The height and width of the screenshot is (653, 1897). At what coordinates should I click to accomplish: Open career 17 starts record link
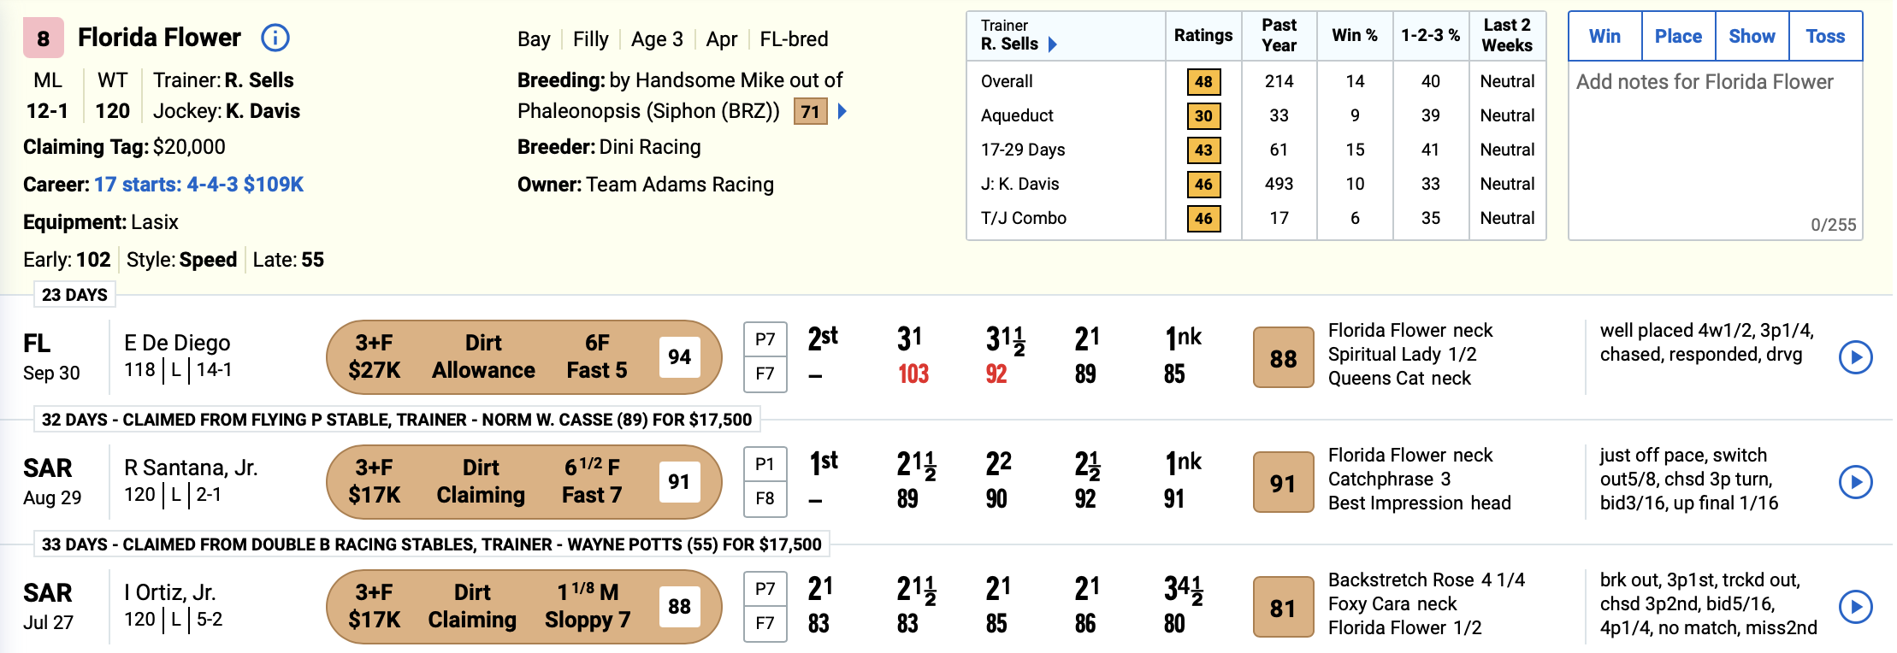(x=198, y=185)
